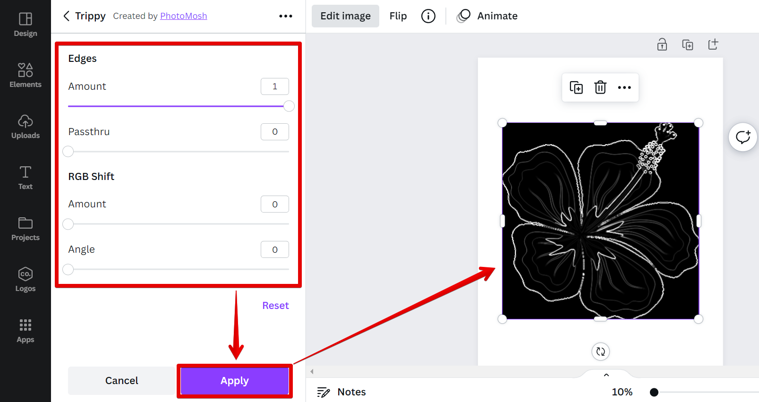
Task: Open the Logos brand panel
Action: 26,280
